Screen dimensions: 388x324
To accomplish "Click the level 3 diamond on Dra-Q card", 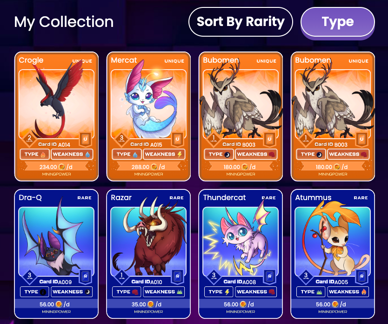I will [x=29, y=276].
